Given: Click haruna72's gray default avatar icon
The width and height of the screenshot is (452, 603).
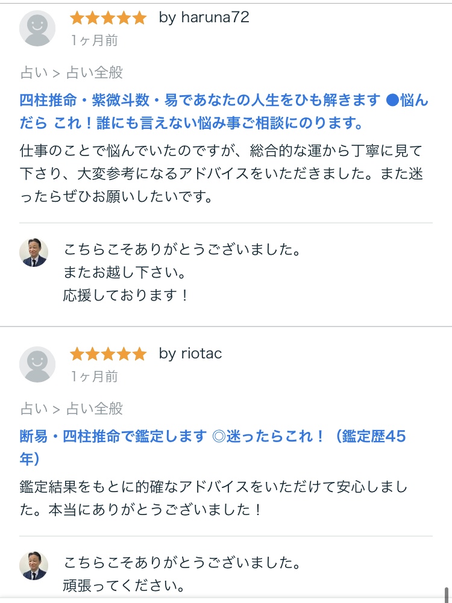Looking at the screenshot, I should tap(37, 28).
